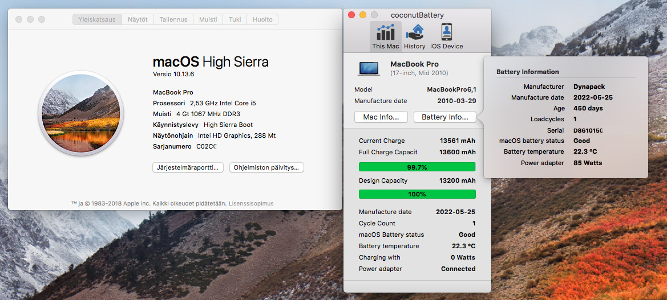Click the '13561 mAh' current charge value
This screenshot has width=667, height=300.
(x=457, y=141)
